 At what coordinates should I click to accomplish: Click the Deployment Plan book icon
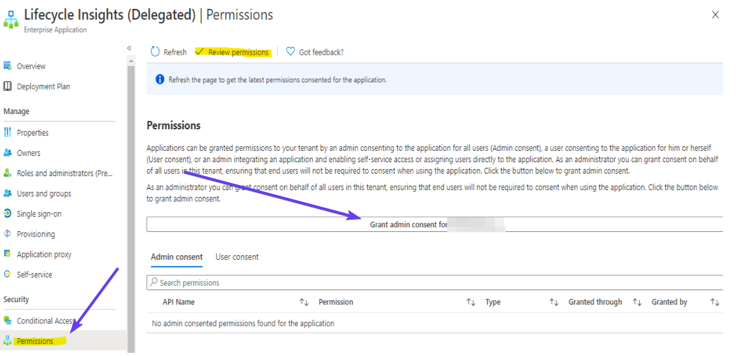point(7,86)
